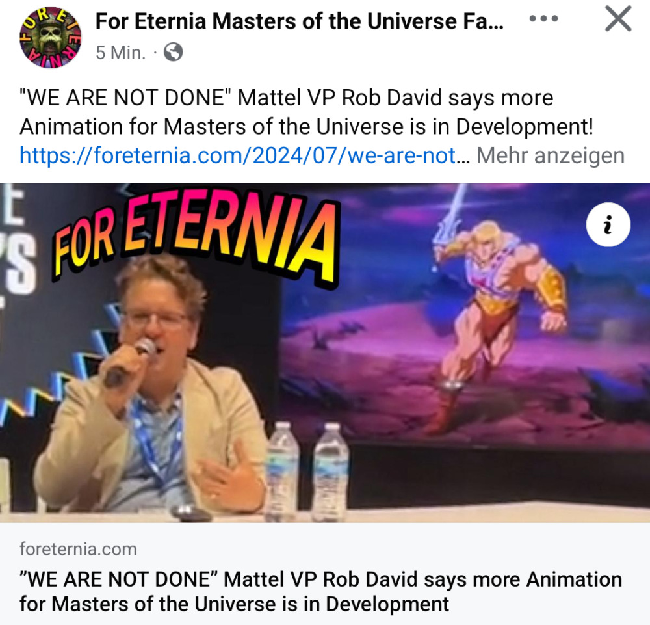Viewport: 650px width, 625px height.
Task: Open the "WE ARE NOT DONE" article headline
Action: [320, 591]
